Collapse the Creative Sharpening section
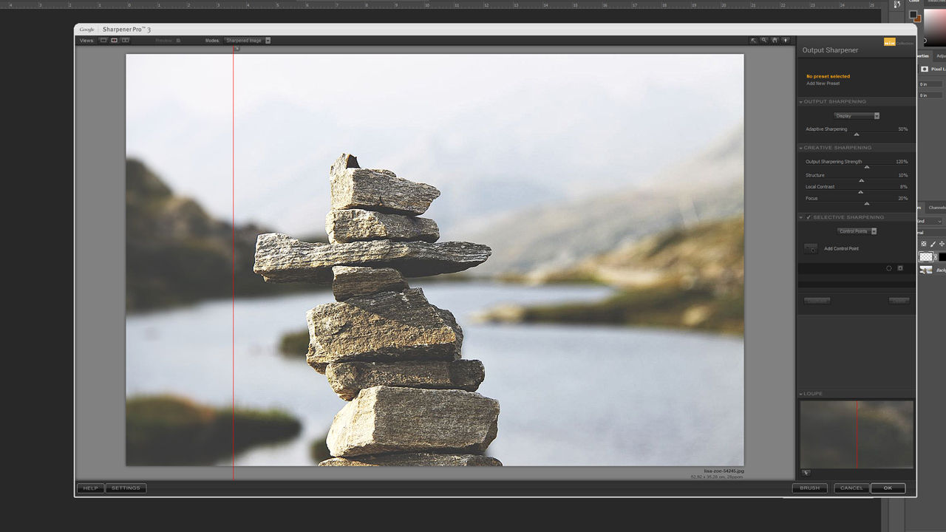Viewport: 946px width, 532px height. point(801,148)
